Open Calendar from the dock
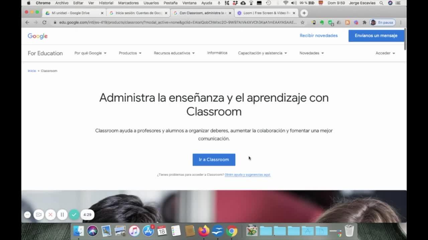 coord(162,231)
